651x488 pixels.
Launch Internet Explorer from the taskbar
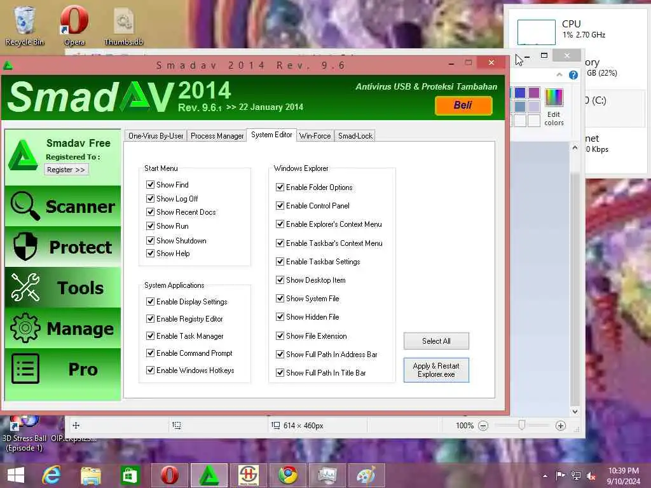point(51,475)
